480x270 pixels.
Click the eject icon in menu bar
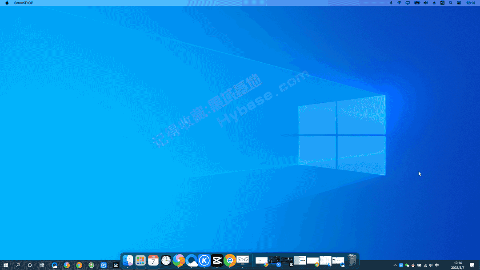coord(434,3)
